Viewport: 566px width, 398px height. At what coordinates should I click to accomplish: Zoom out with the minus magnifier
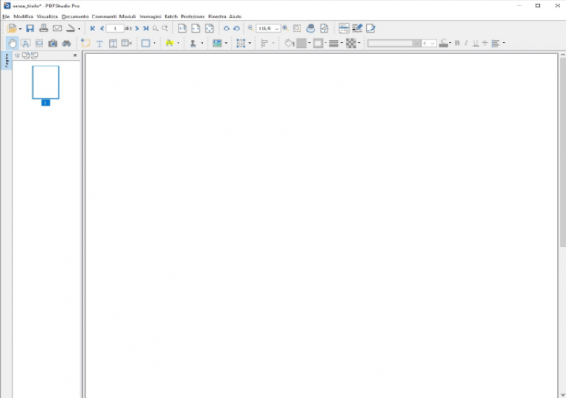coord(251,28)
